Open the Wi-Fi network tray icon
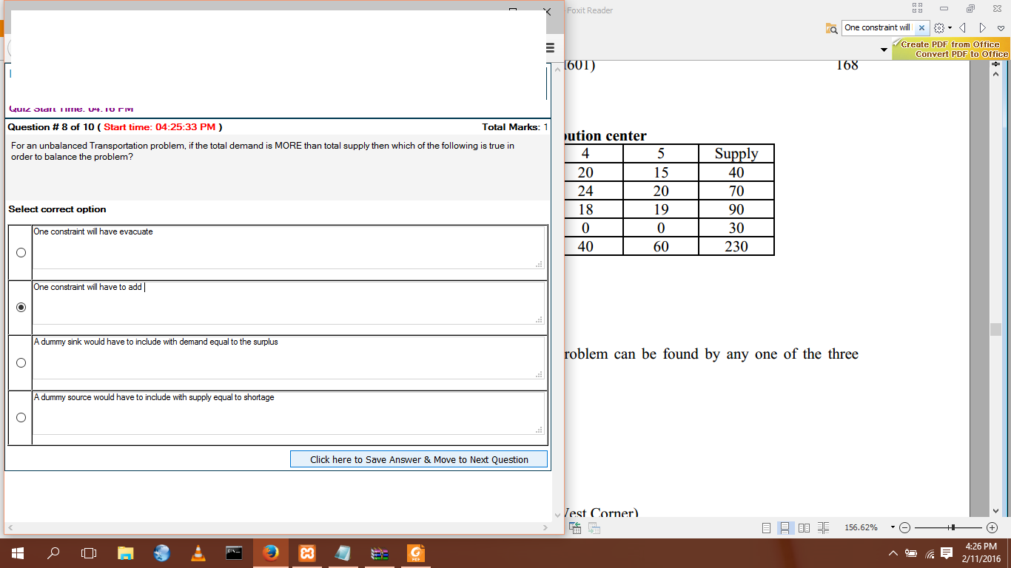This screenshot has width=1011, height=568. tap(930, 553)
